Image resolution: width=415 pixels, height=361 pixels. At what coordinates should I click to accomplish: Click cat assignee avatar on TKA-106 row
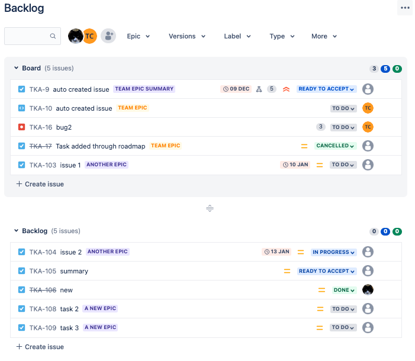[x=368, y=290]
